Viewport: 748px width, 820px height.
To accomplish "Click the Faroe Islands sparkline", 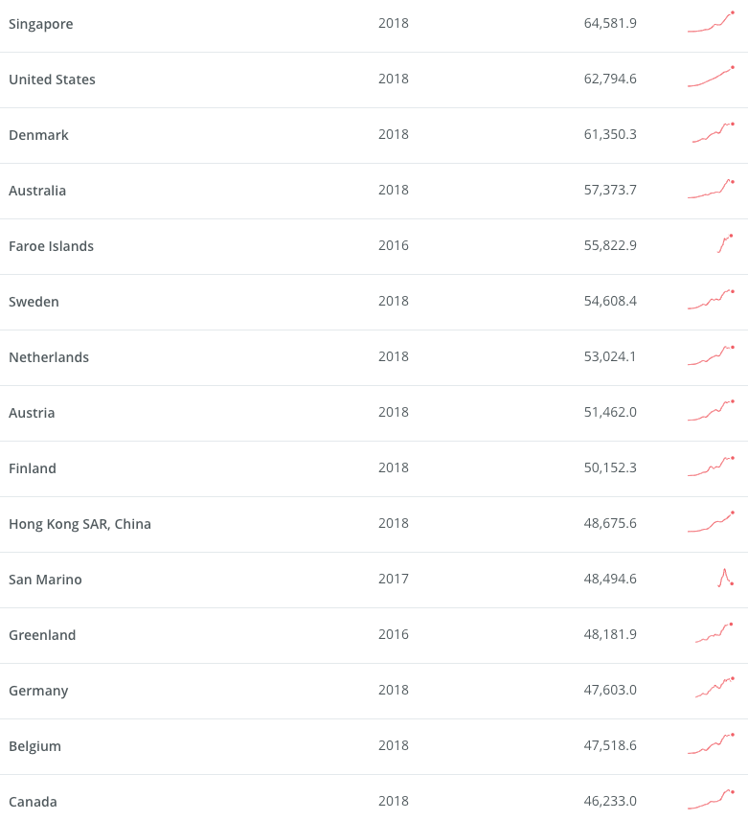I will (724, 244).
